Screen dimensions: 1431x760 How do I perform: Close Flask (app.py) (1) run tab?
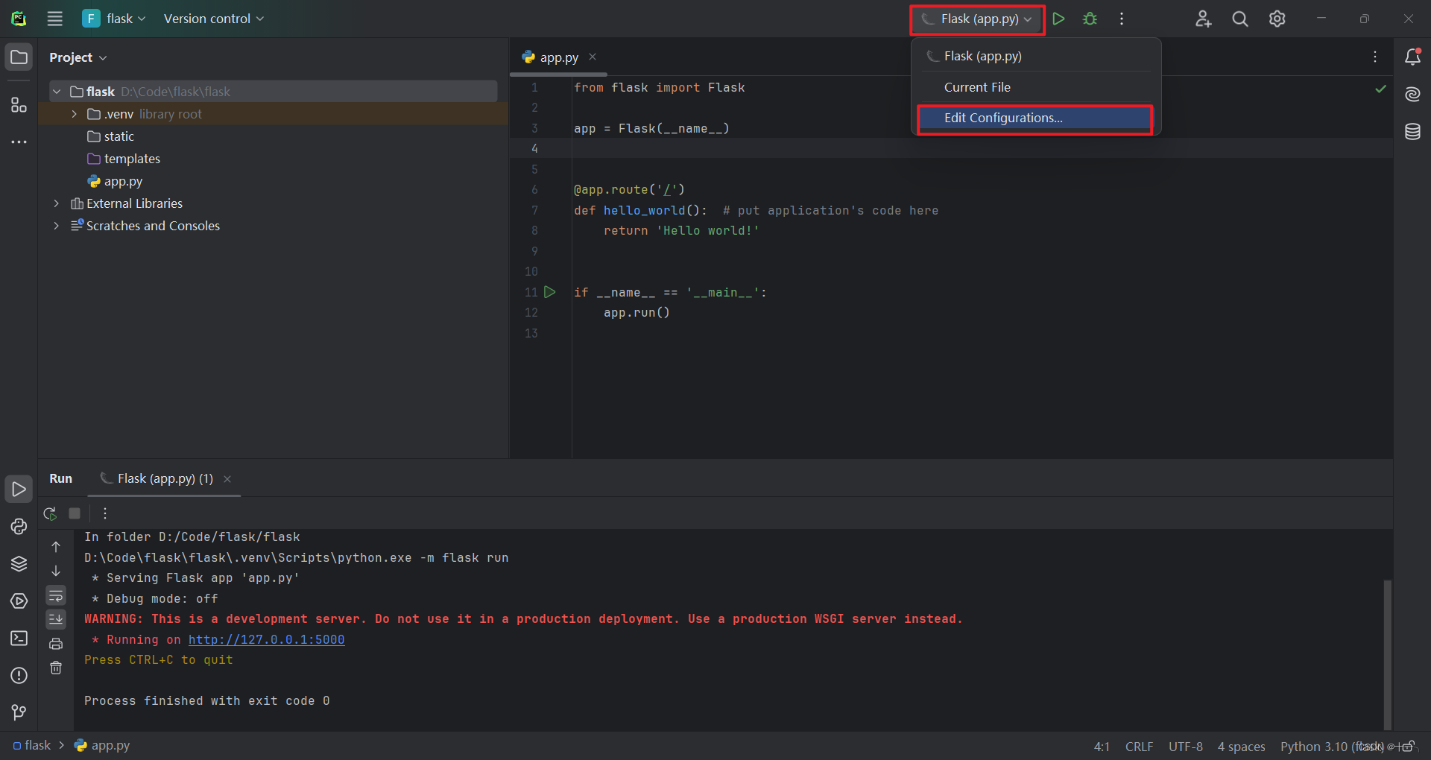[x=227, y=479]
